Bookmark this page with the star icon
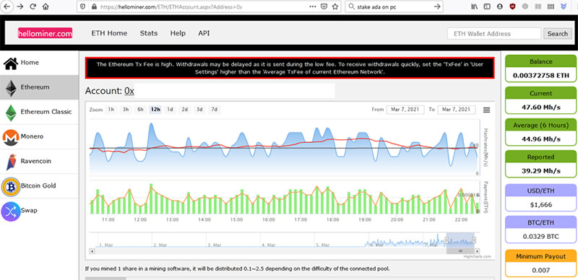 [335, 6]
